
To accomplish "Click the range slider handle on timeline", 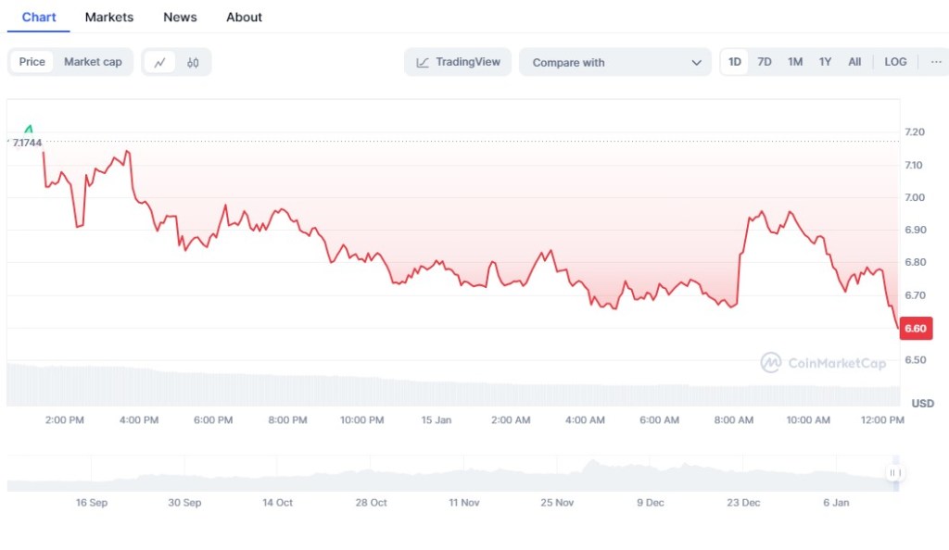I will tap(894, 473).
